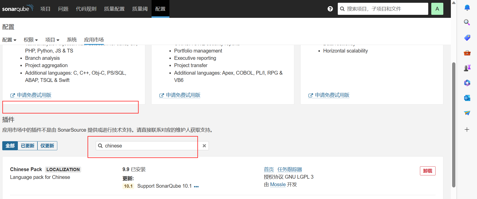
Task: Open 质量配置 in top navigation
Action: click(x=114, y=9)
